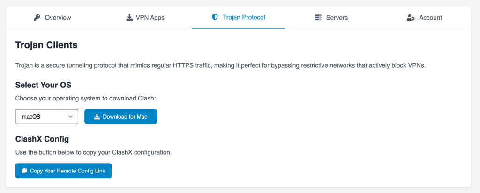This screenshot has width=480, height=193.
Task: Click Copy Your Remote Config Link button
Action: (x=63, y=171)
